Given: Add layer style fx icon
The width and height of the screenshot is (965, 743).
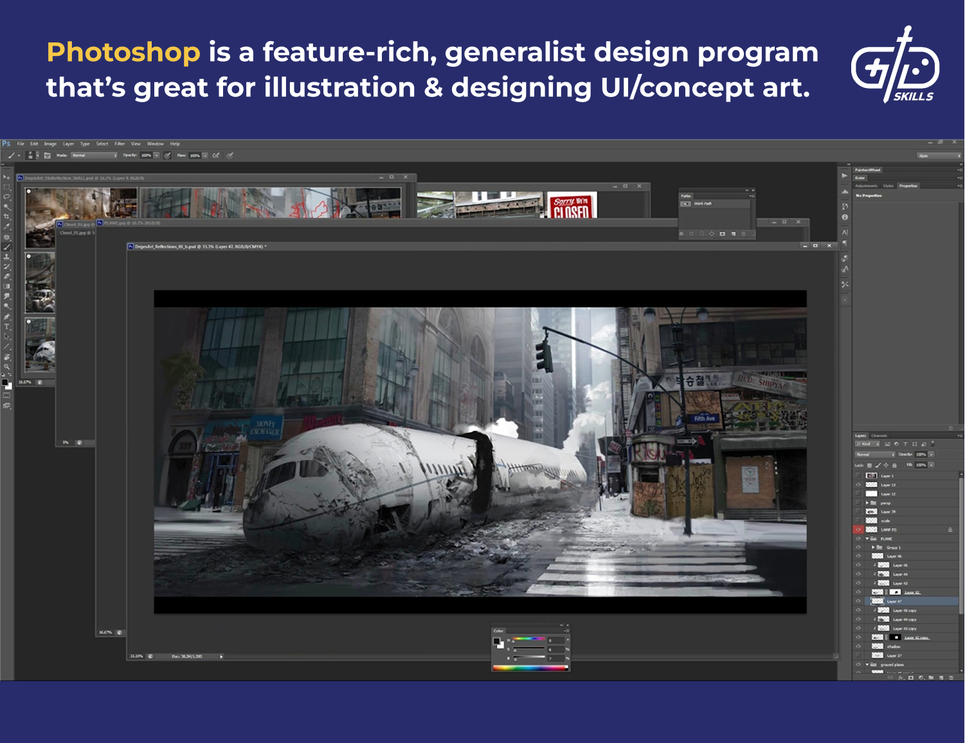Looking at the screenshot, I should 901,677.
